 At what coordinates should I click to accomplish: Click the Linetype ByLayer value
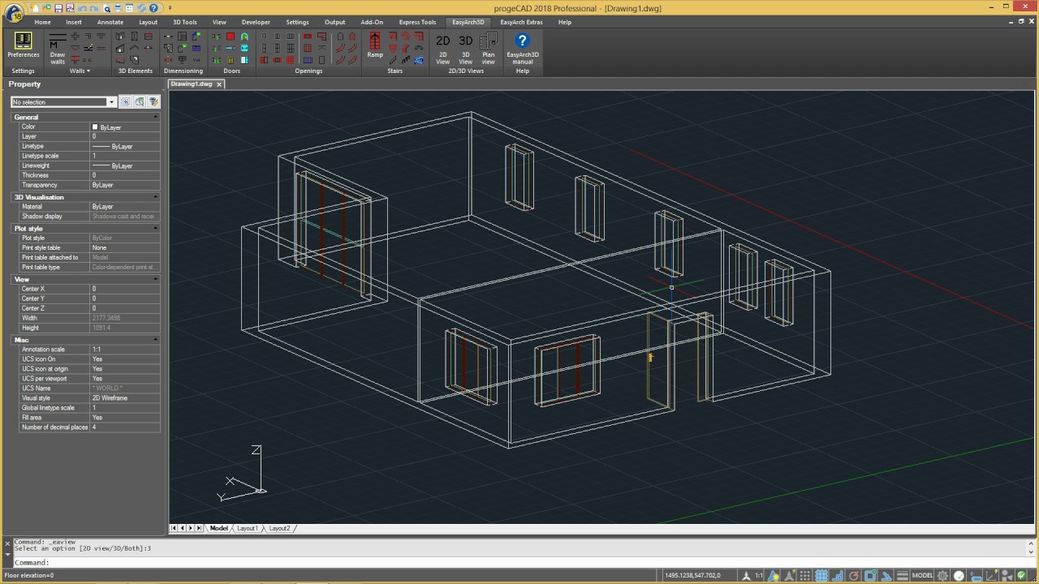pyautogui.click(x=125, y=146)
